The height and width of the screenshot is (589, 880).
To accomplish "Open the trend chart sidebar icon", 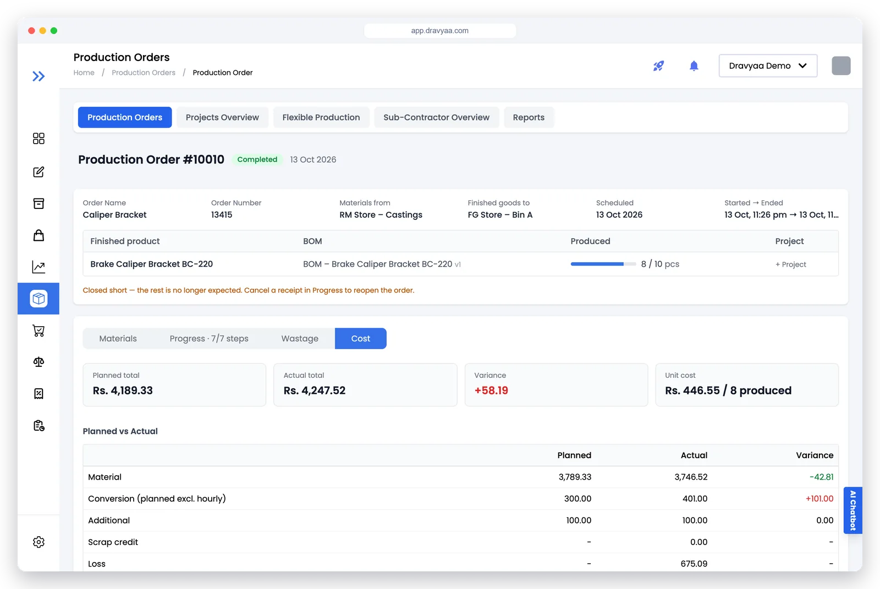I will pos(38,267).
